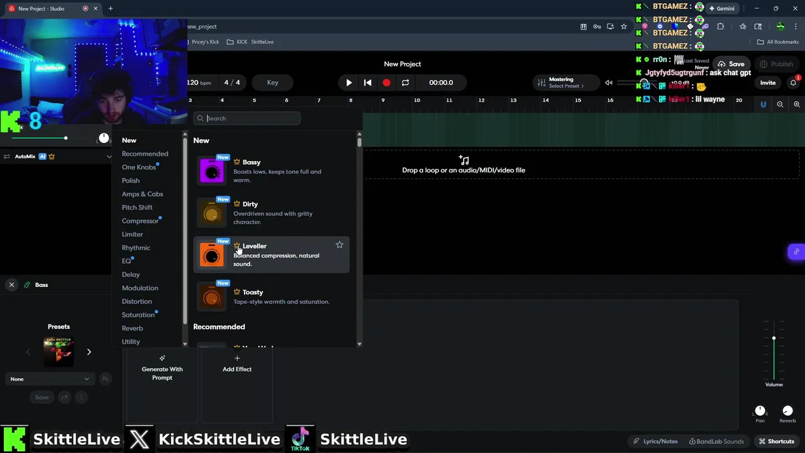Favorite the Leveller effect with the star
This screenshot has width=805, height=453.
[x=340, y=245]
